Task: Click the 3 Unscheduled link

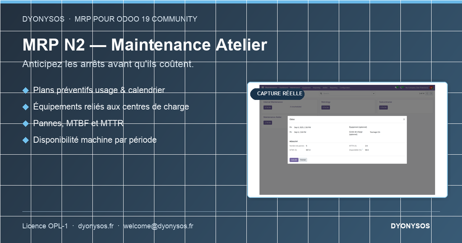Action: click(296, 107)
